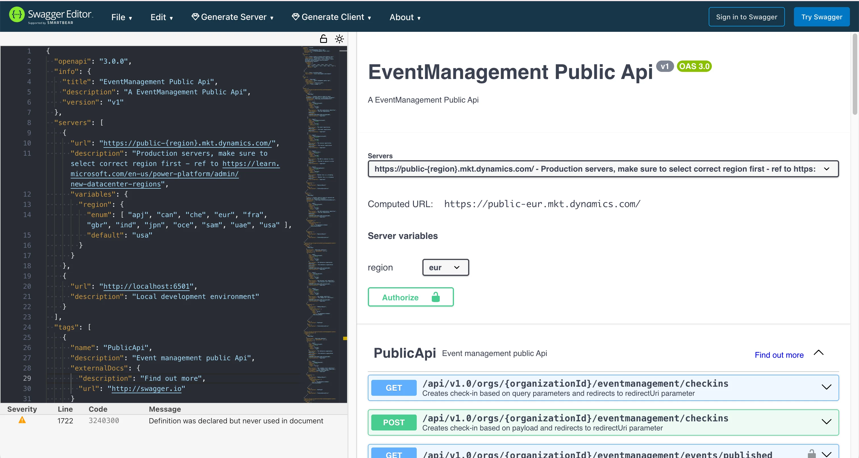
Task: Click the "openapi": "3.0.0" line
Action: tap(93, 61)
